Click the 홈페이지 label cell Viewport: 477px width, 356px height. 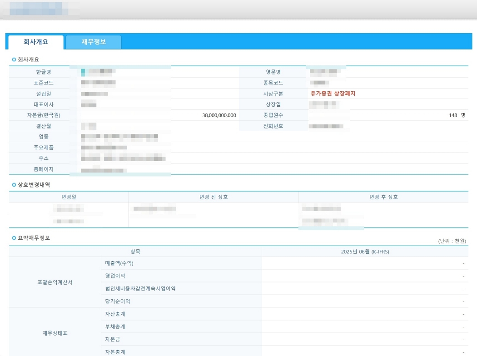44,169
